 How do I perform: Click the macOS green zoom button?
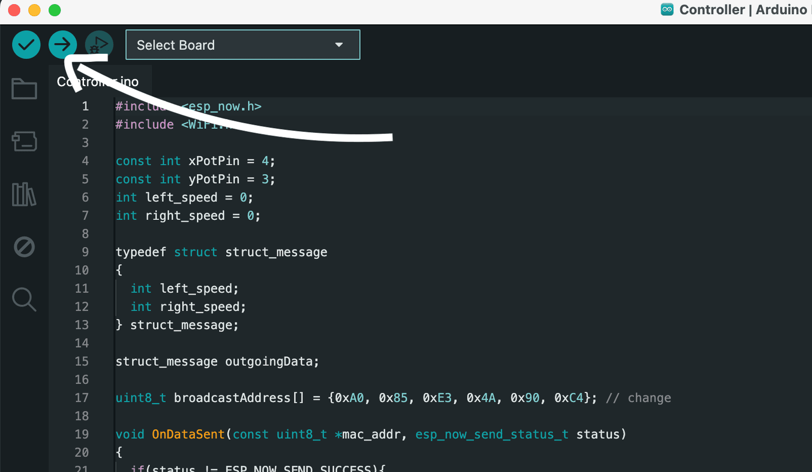click(x=55, y=10)
